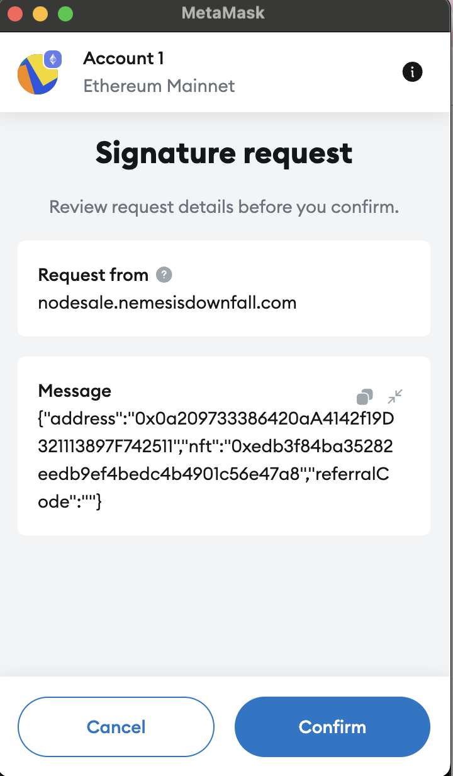Click the help icon beside Request from
Image resolution: width=453 pixels, height=776 pixels.
pyautogui.click(x=164, y=275)
